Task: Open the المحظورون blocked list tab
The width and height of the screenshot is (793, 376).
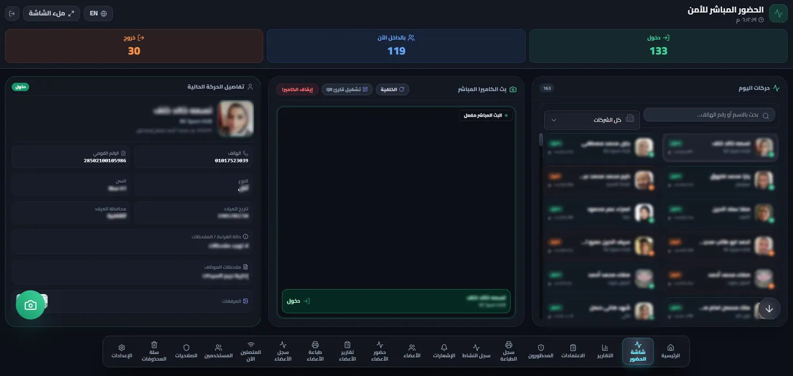Action: [x=541, y=351]
